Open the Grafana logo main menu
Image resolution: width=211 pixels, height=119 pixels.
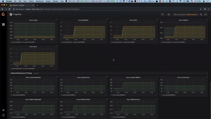pos(3,14)
